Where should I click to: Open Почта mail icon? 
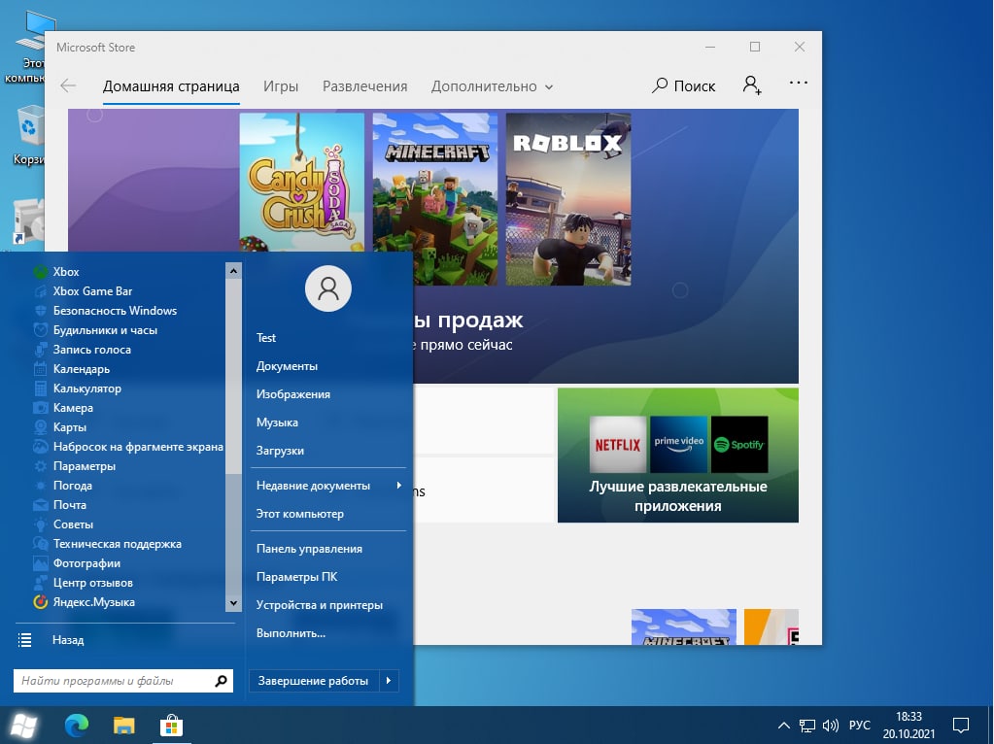41,505
